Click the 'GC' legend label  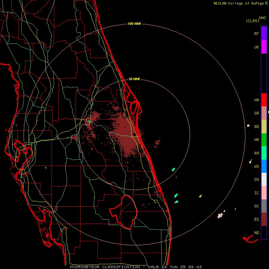coord(256,206)
